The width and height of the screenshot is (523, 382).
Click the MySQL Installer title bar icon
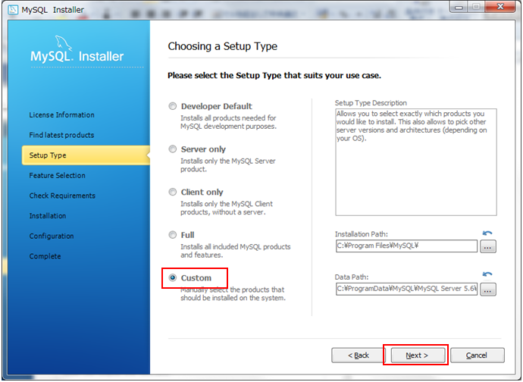[x=13, y=10]
